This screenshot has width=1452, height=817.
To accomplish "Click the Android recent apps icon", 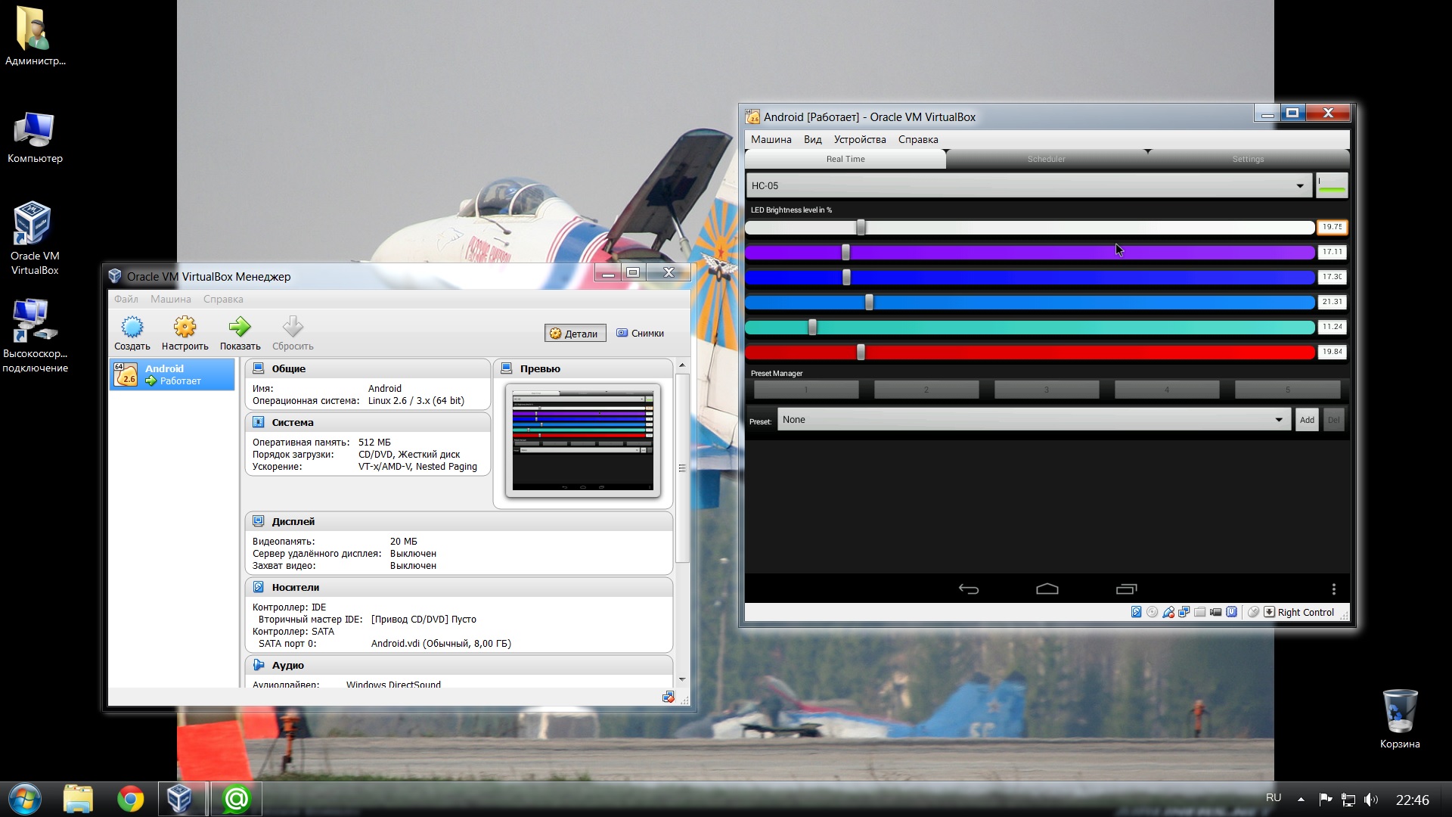I will [1126, 589].
